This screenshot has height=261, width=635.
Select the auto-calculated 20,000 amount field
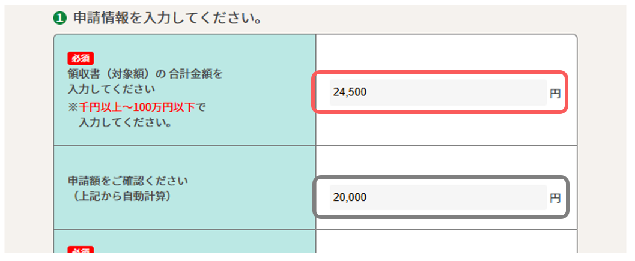click(438, 197)
